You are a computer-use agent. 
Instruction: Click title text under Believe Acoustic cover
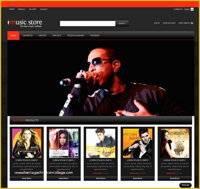101,160
